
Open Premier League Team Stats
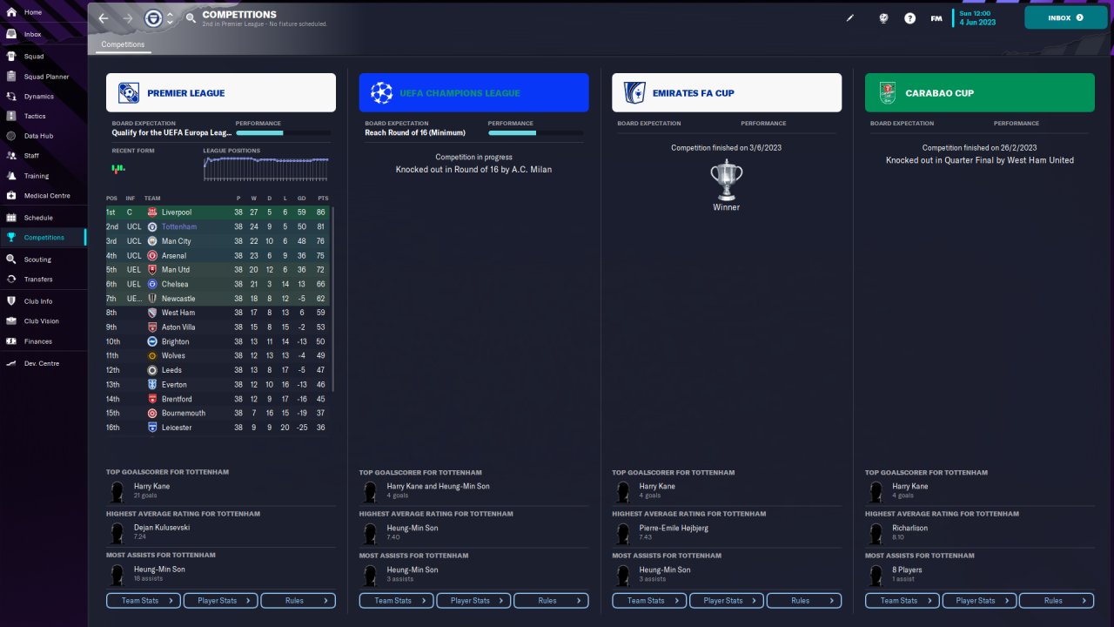click(144, 600)
